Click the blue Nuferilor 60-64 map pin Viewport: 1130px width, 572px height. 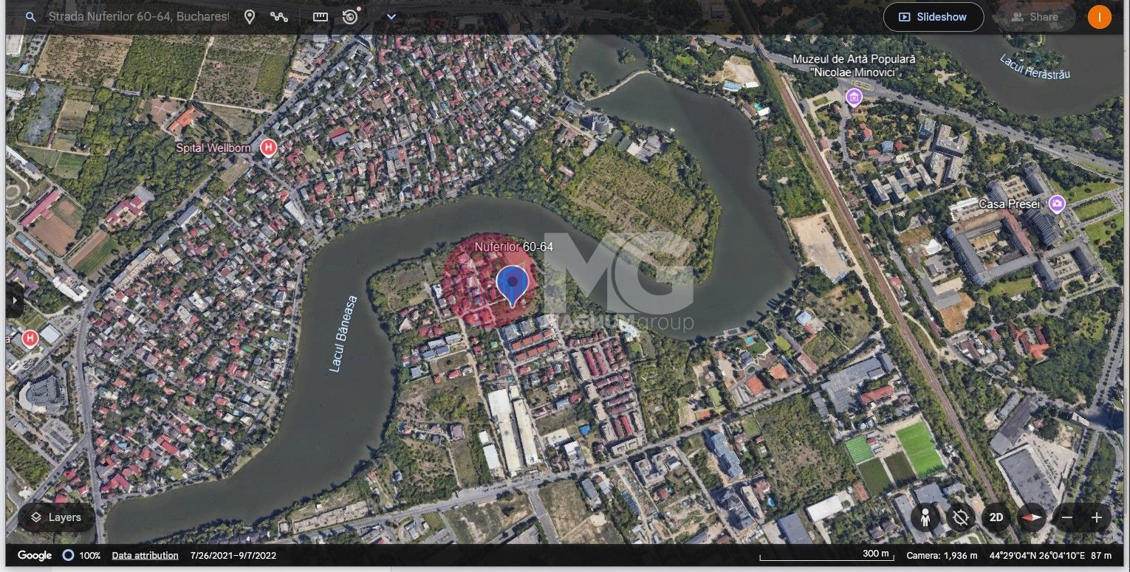[512, 285]
